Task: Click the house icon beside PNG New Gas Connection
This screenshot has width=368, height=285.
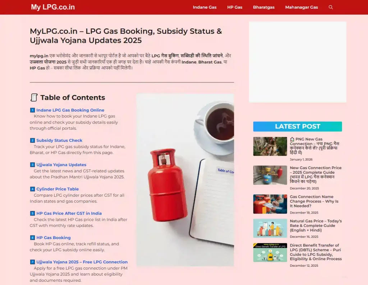Action: [292, 139]
